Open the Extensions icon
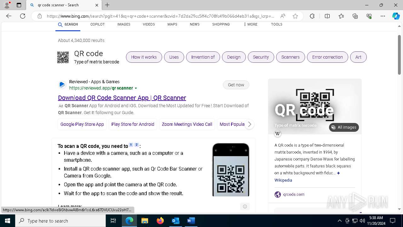This screenshot has height=227, width=403. 312,16
